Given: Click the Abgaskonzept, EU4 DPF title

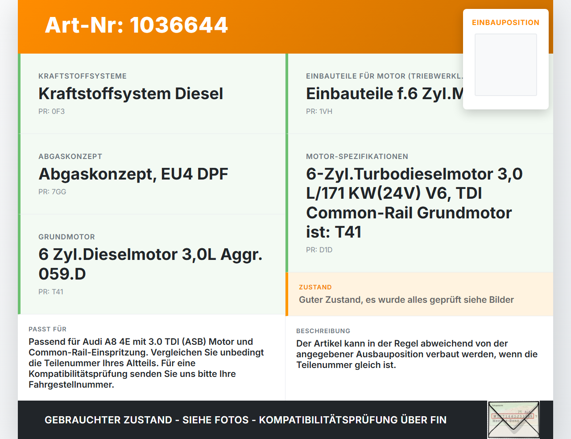Looking at the screenshot, I should tap(133, 174).
